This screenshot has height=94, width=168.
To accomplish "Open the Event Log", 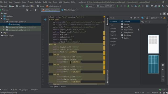I will (164, 90).
